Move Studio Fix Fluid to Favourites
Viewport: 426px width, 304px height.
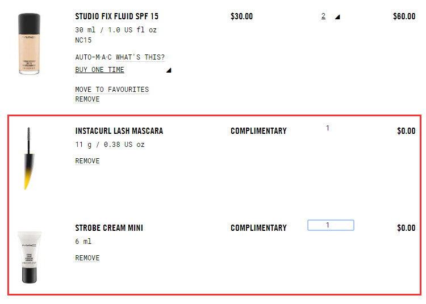point(112,90)
